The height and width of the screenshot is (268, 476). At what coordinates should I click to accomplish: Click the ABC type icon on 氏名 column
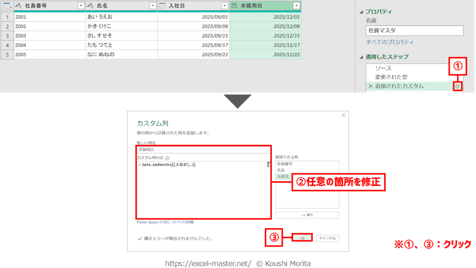[91, 6]
